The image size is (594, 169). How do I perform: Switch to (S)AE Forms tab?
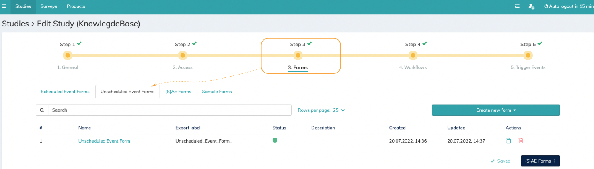[178, 92]
